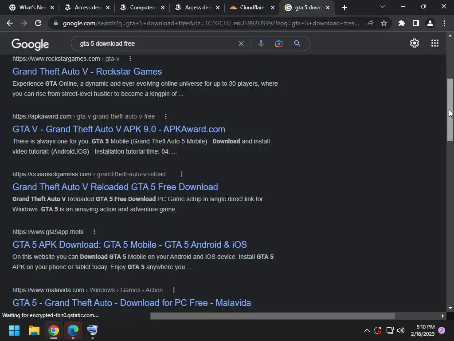Go back using the browser back arrow
The image size is (454, 341).
10,23
